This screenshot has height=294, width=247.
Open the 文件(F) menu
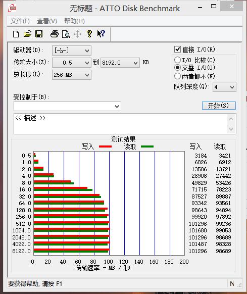point(20,21)
